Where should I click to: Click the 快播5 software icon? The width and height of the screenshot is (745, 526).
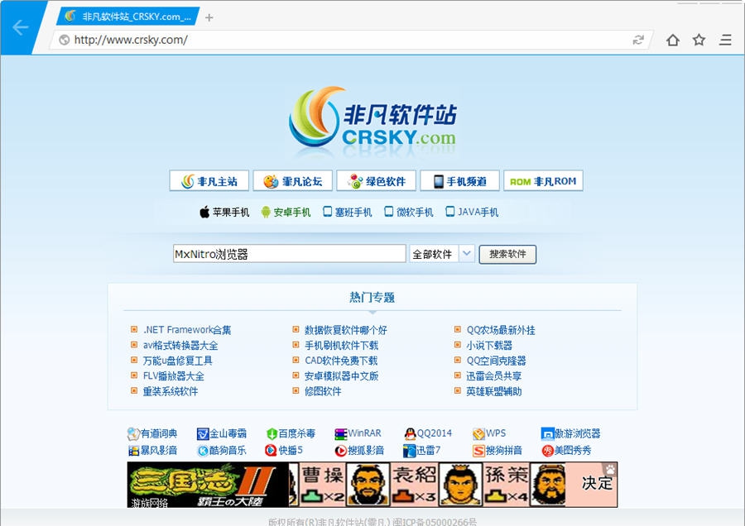coord(271,450)
